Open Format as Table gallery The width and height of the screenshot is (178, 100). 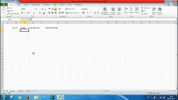(x=113, y=11)
